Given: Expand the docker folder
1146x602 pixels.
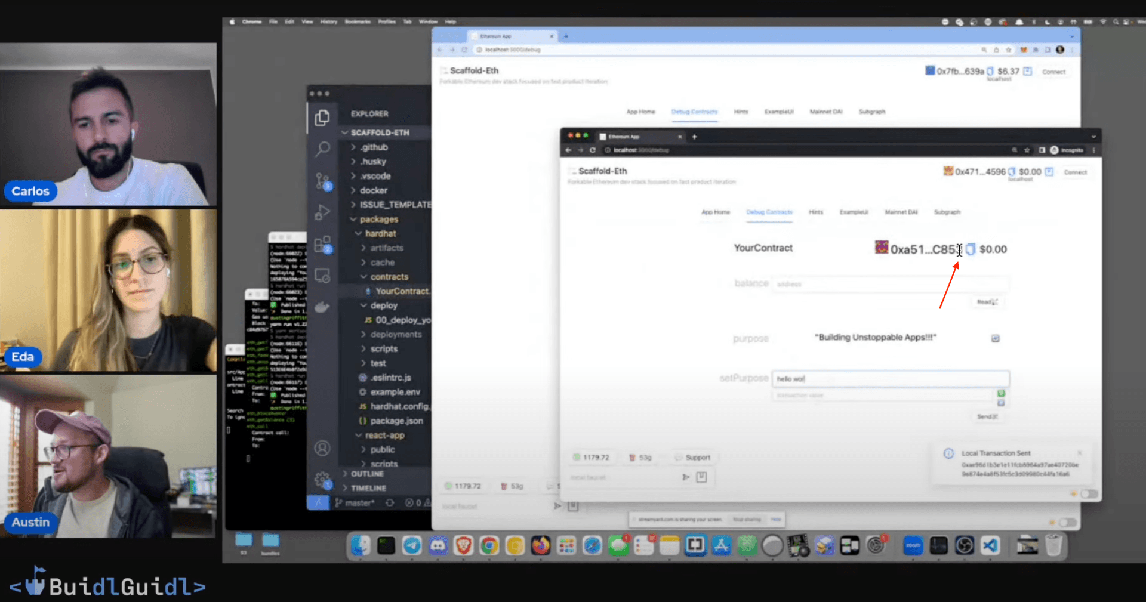Looking at the screenshot, I should [x=374, y=190].
